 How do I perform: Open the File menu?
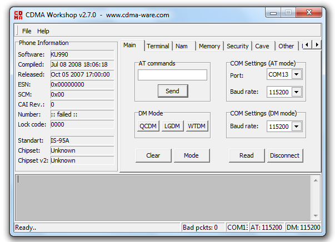pyautogui.click(x=27, y=31)
